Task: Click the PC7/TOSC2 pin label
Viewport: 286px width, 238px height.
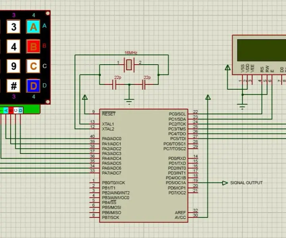Action: tap(174, 149)
